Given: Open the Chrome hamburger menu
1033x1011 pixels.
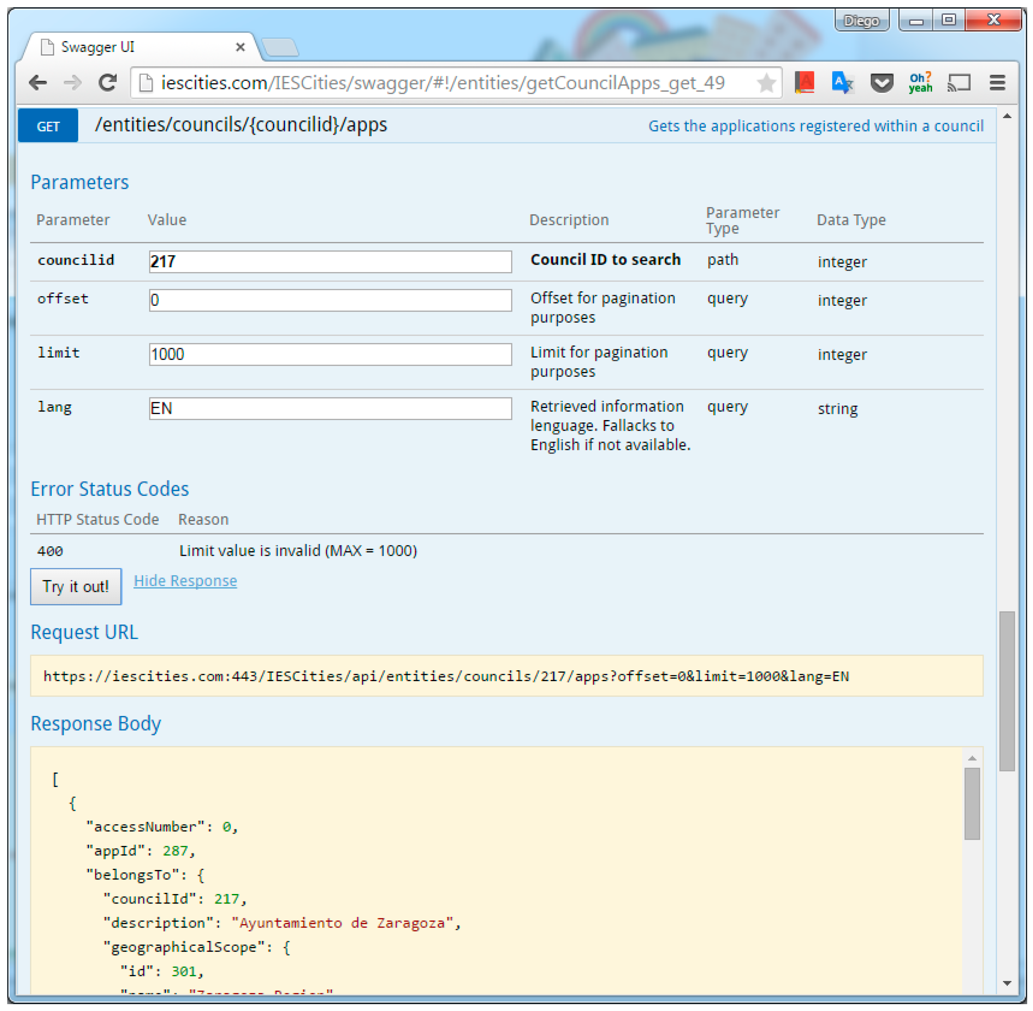Looking at the screenshot, I should point(997,83).
